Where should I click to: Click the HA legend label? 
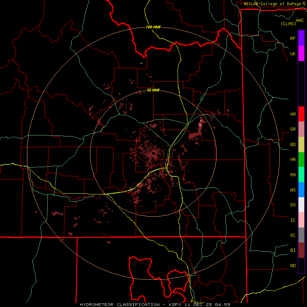pos(293,114)
